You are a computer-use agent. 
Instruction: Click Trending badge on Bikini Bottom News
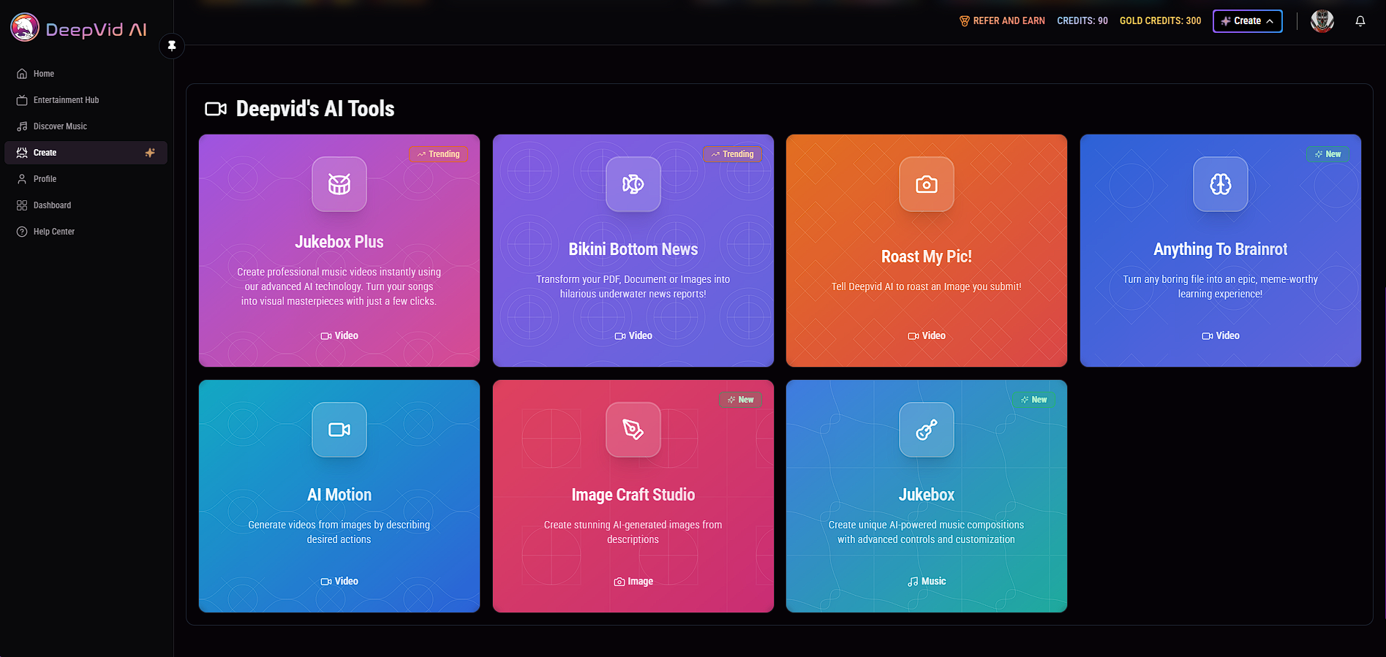[x=733, y=154]
